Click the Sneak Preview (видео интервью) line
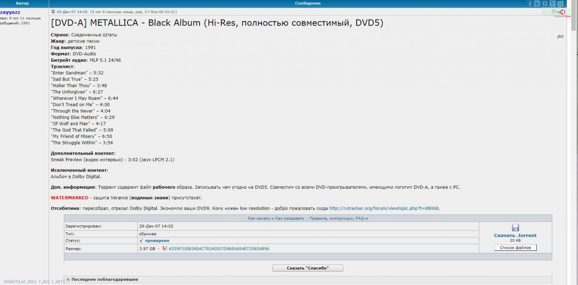Image resolution: width=578 pixels, height=285 pixels. click(112, 159)
